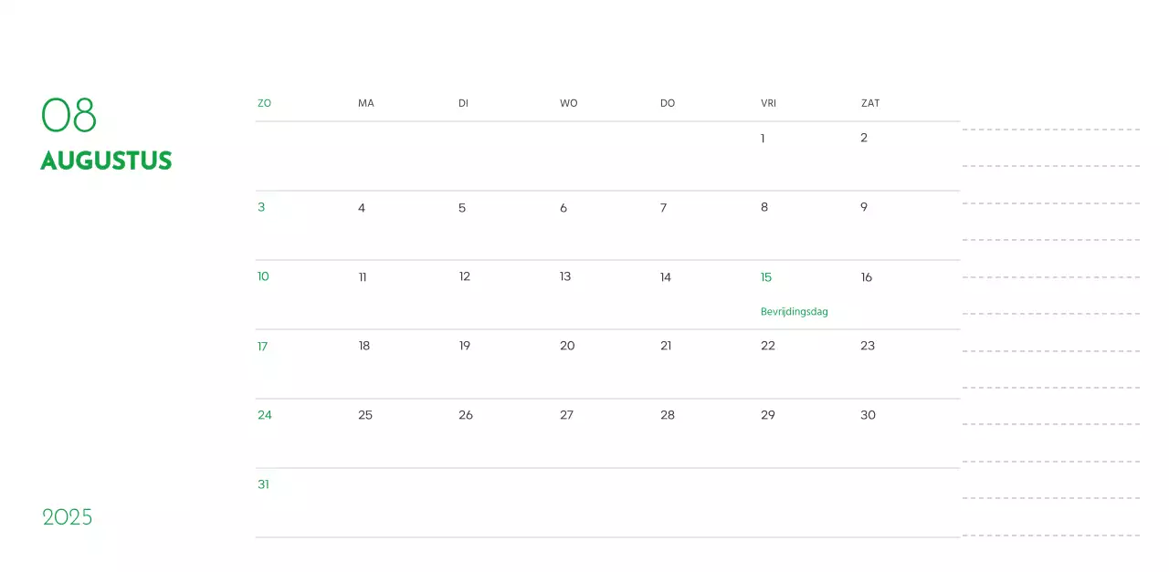This screenshot has width=1169, height=572.
Task: Select date 12 in the DI column
Action: point(464,276)
